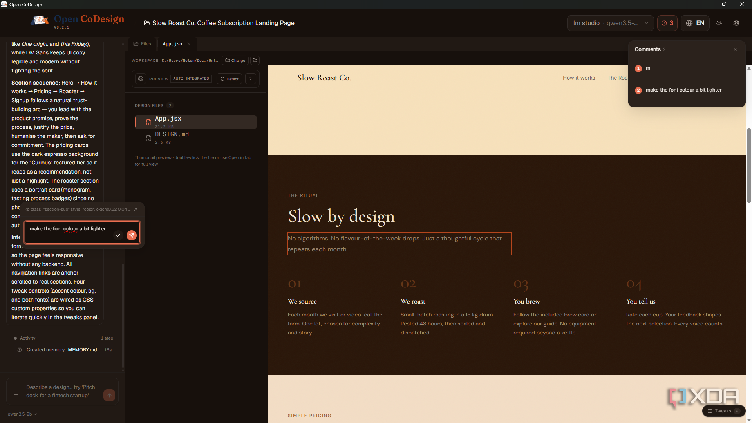Click the partially visible 'The Roa' nav link
Viewport: 752px width, 423px height.
tap(618, 78)
